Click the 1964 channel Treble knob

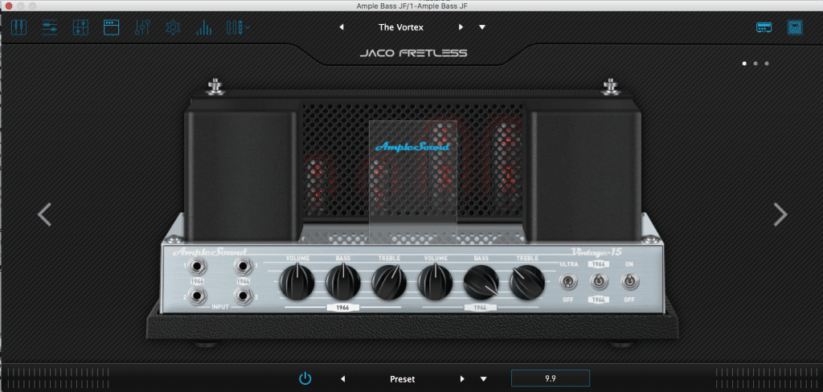tap(527, 282)
